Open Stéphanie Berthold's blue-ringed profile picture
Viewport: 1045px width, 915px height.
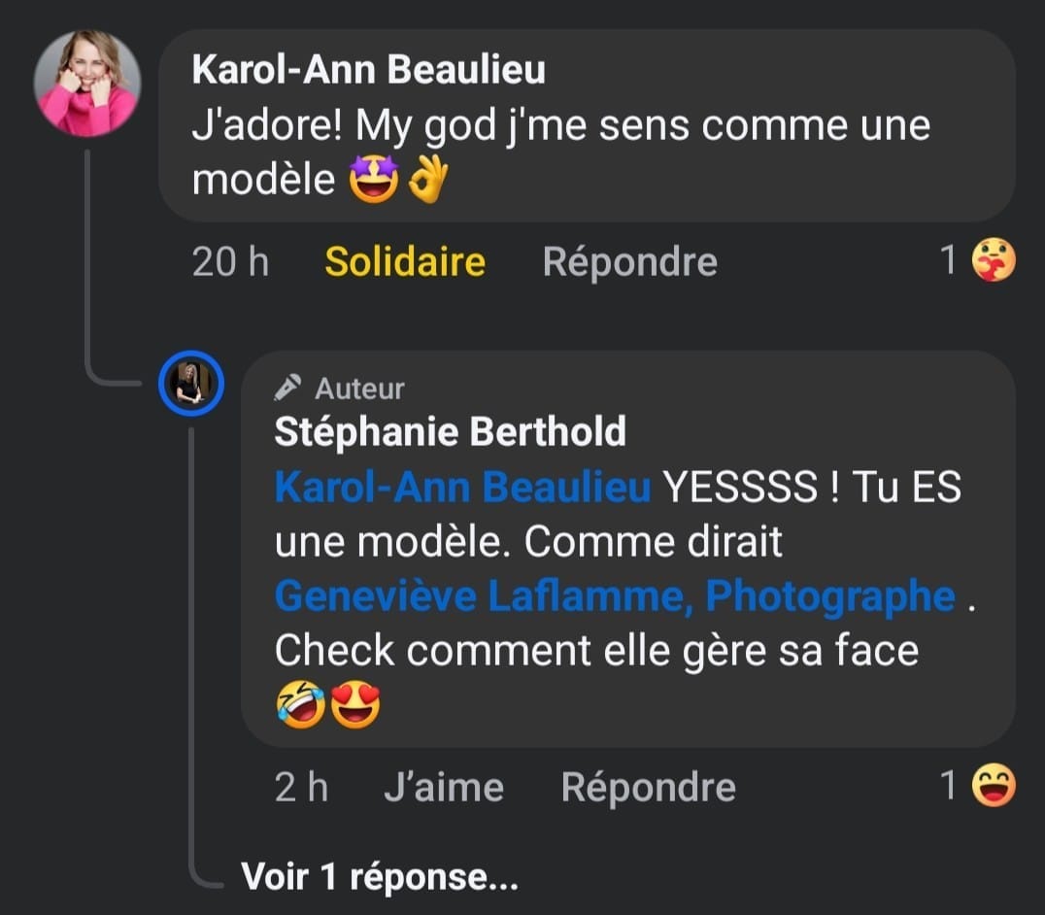click(x=191, y=385)
